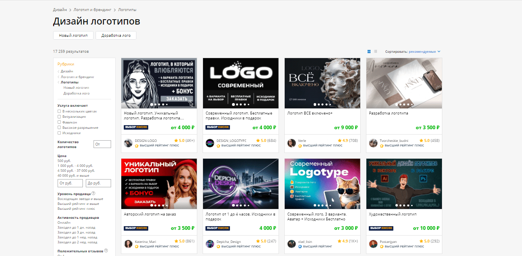
Task: Select the Новый логотип tab button
Action: pos(73,36)
